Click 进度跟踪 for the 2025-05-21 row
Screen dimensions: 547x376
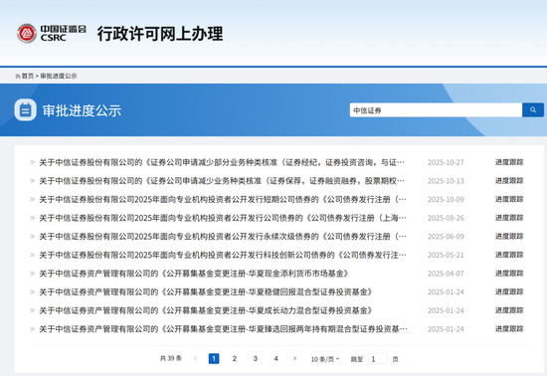pos(509,255)
